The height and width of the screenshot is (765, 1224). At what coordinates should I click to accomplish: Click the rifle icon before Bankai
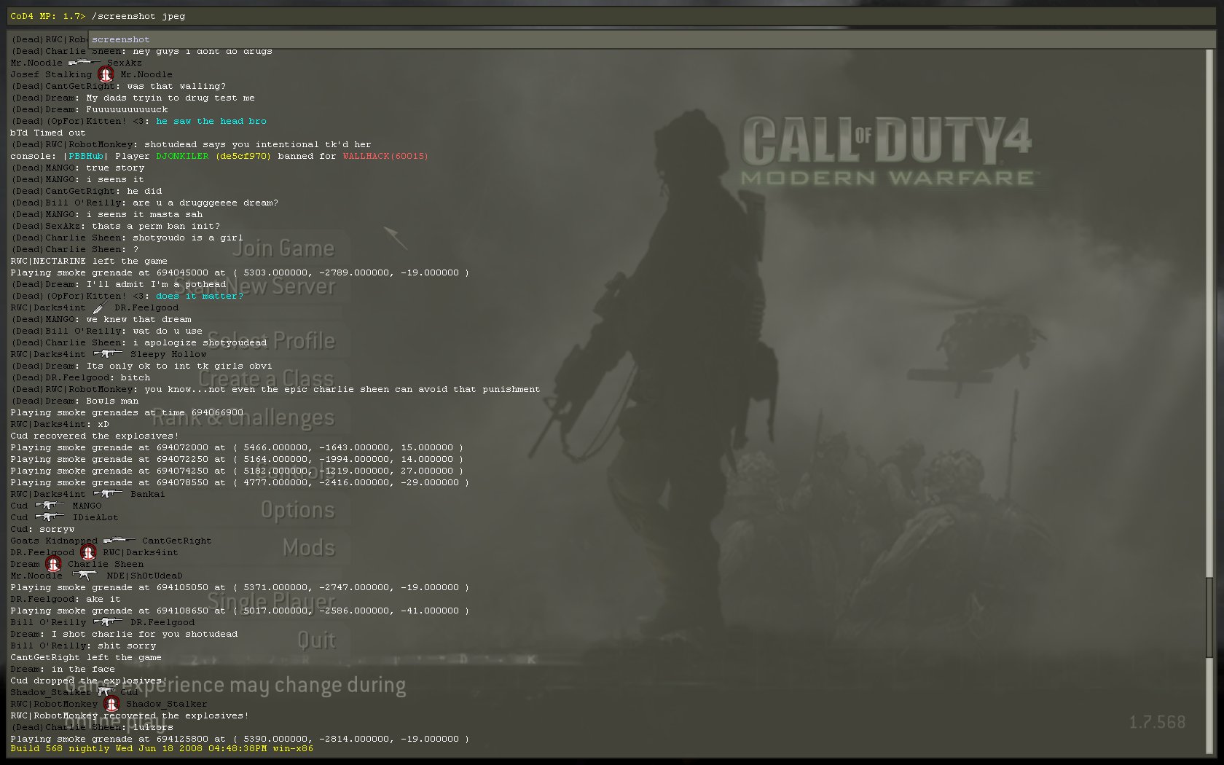tap(108, 494)
